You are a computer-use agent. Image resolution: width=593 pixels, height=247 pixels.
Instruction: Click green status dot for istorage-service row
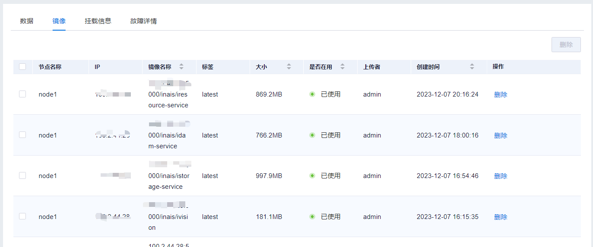coord(312,176)
